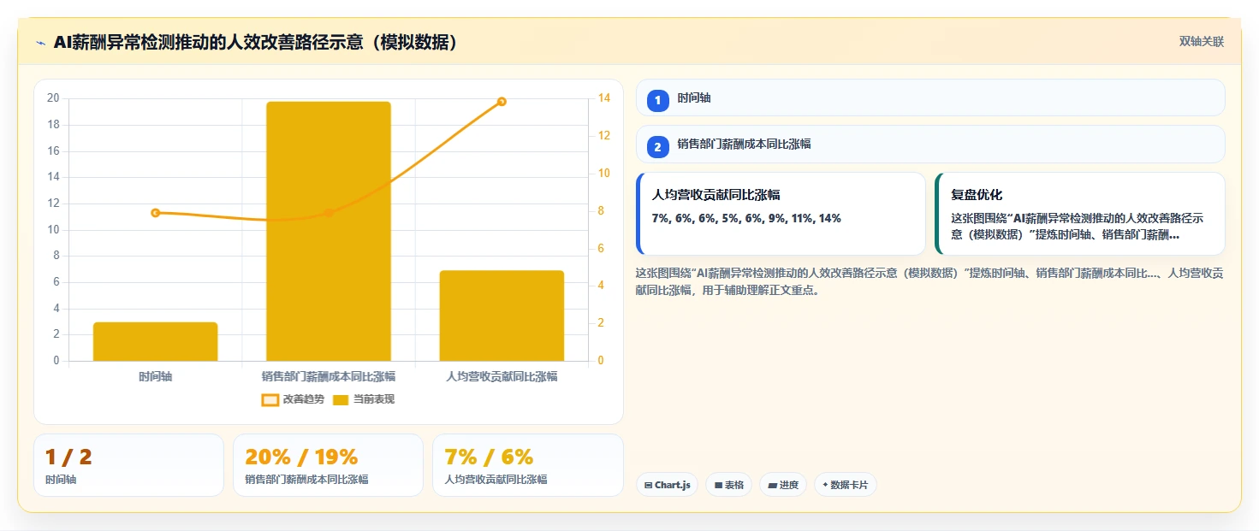Click the lightning icon beside the card title
Viewport: 1259px width, 531px height.
(40, 43)
